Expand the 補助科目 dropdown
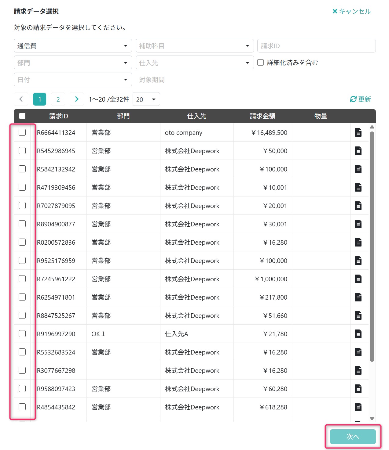Screen dimensions: 389x450 (194, 46)
